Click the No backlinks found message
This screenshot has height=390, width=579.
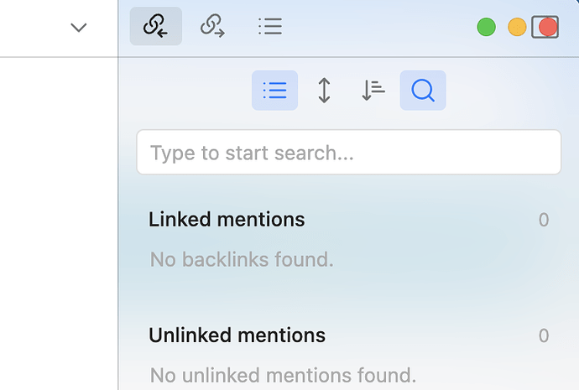tap(242, 259)
